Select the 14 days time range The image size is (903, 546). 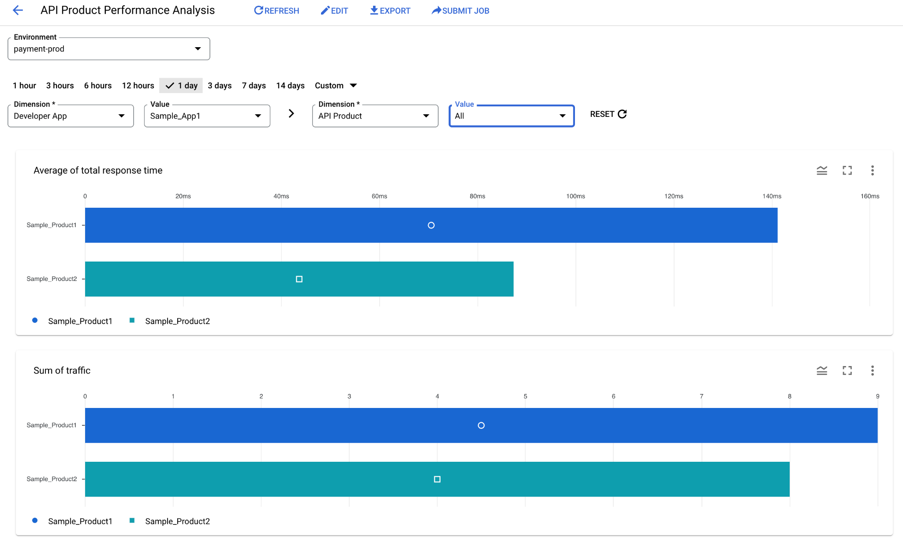tap(290, 86)
